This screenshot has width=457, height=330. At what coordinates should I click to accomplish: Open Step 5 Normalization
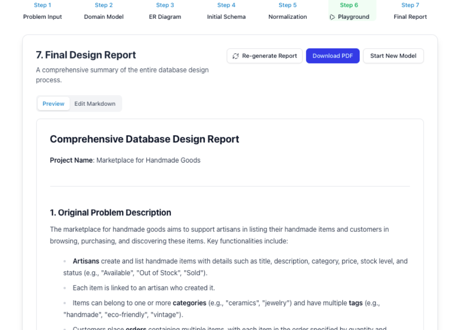pyautogui.click(x=288, y=11)
